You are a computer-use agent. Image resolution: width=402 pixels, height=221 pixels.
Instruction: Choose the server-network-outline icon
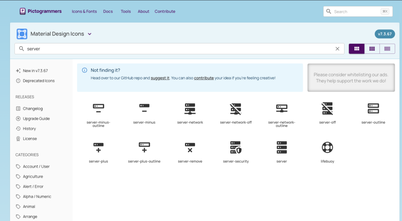pyautogui.click(x=281, y=108)
